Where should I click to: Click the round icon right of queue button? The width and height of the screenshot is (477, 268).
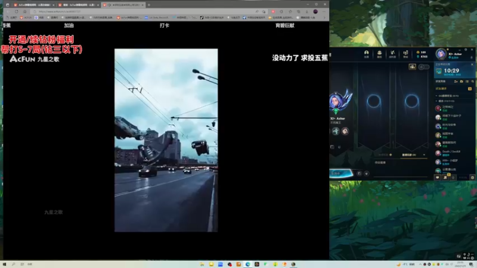(x=366, y=173)
